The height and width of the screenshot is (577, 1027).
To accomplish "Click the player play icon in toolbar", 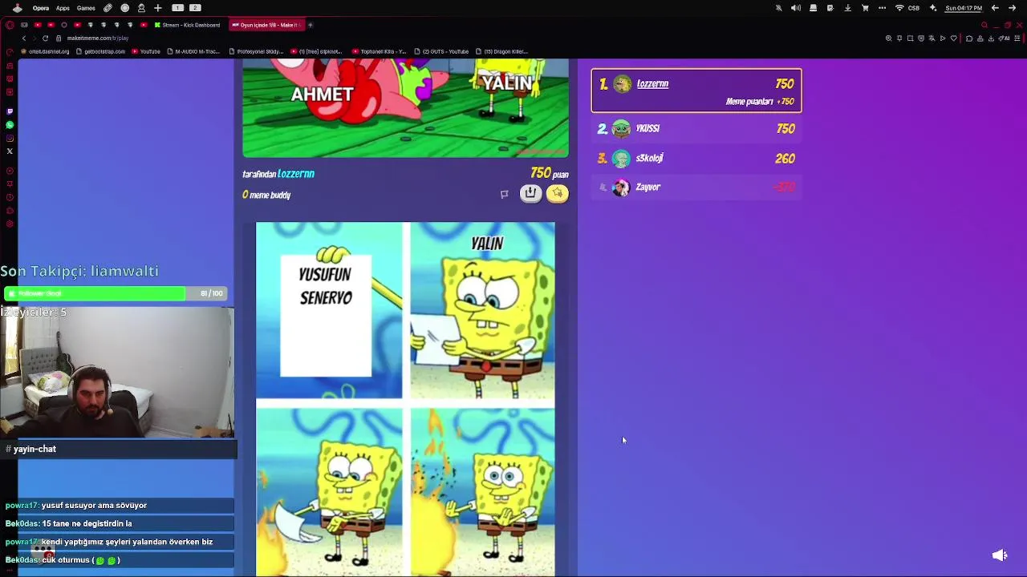I will (x=942, y=38).
